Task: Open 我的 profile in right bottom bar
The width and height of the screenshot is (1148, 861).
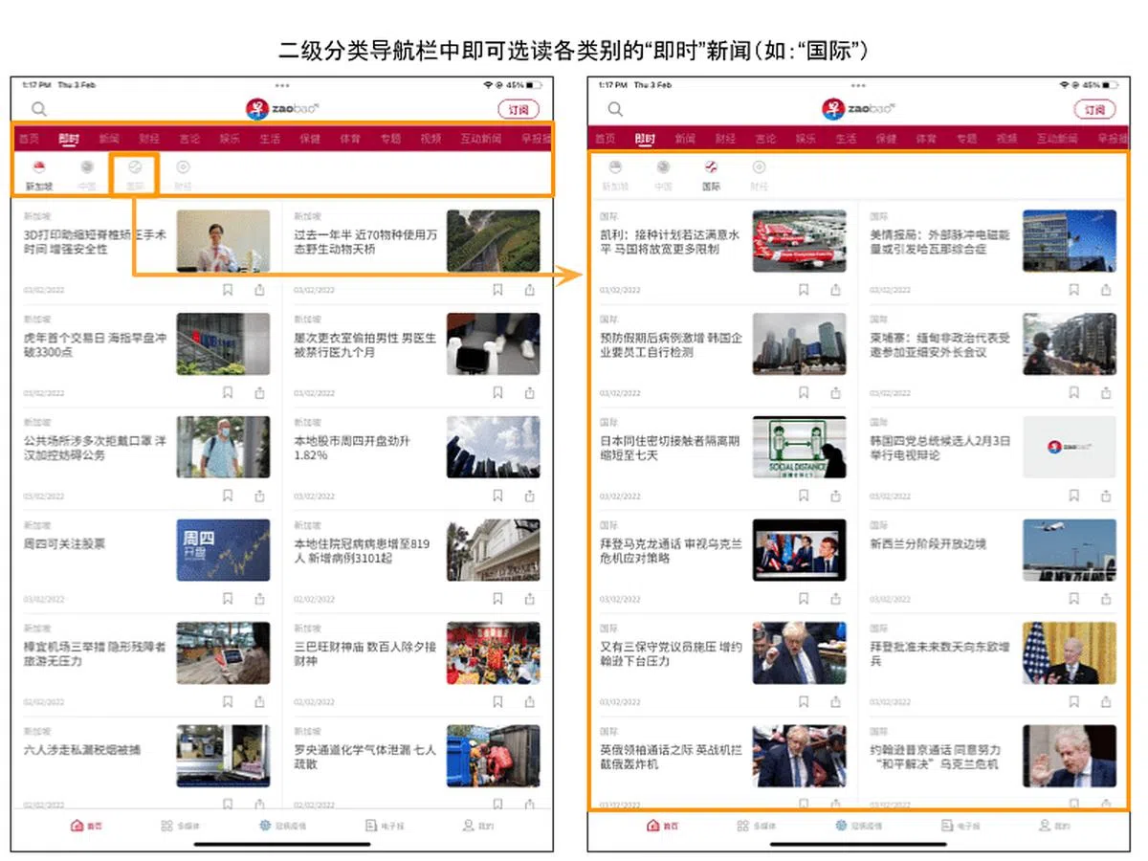Action: (1053, 826)
